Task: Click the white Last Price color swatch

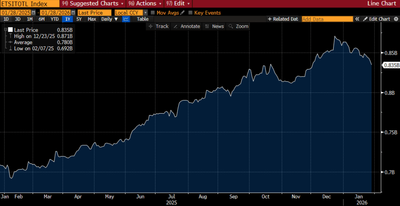Action: (10, 30)
